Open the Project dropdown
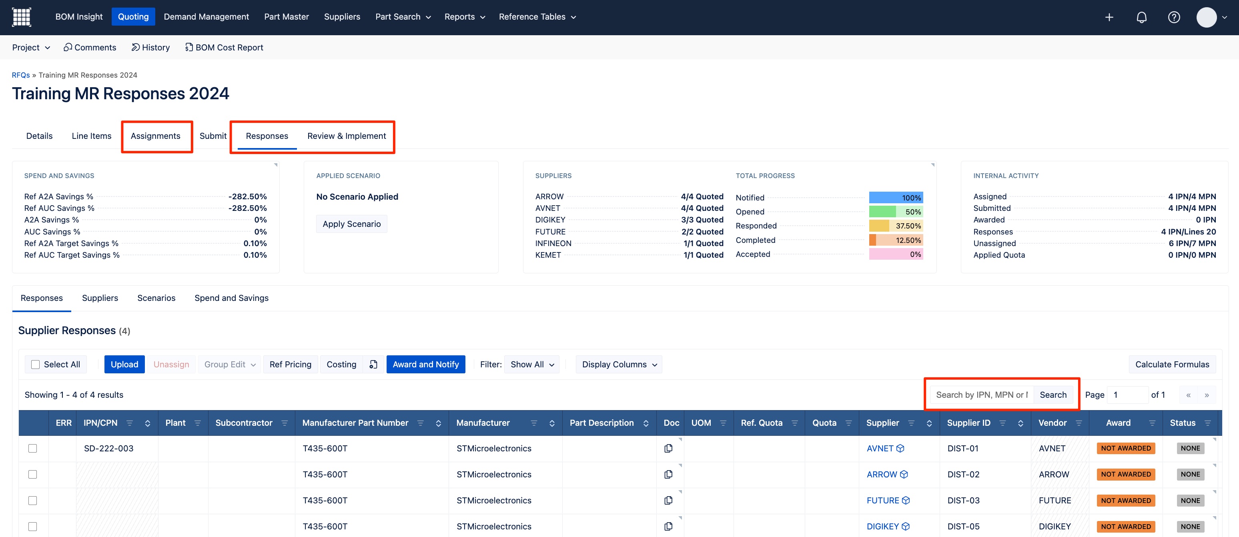The height and width of the screenshot is (537, 1239). (31, 47)
